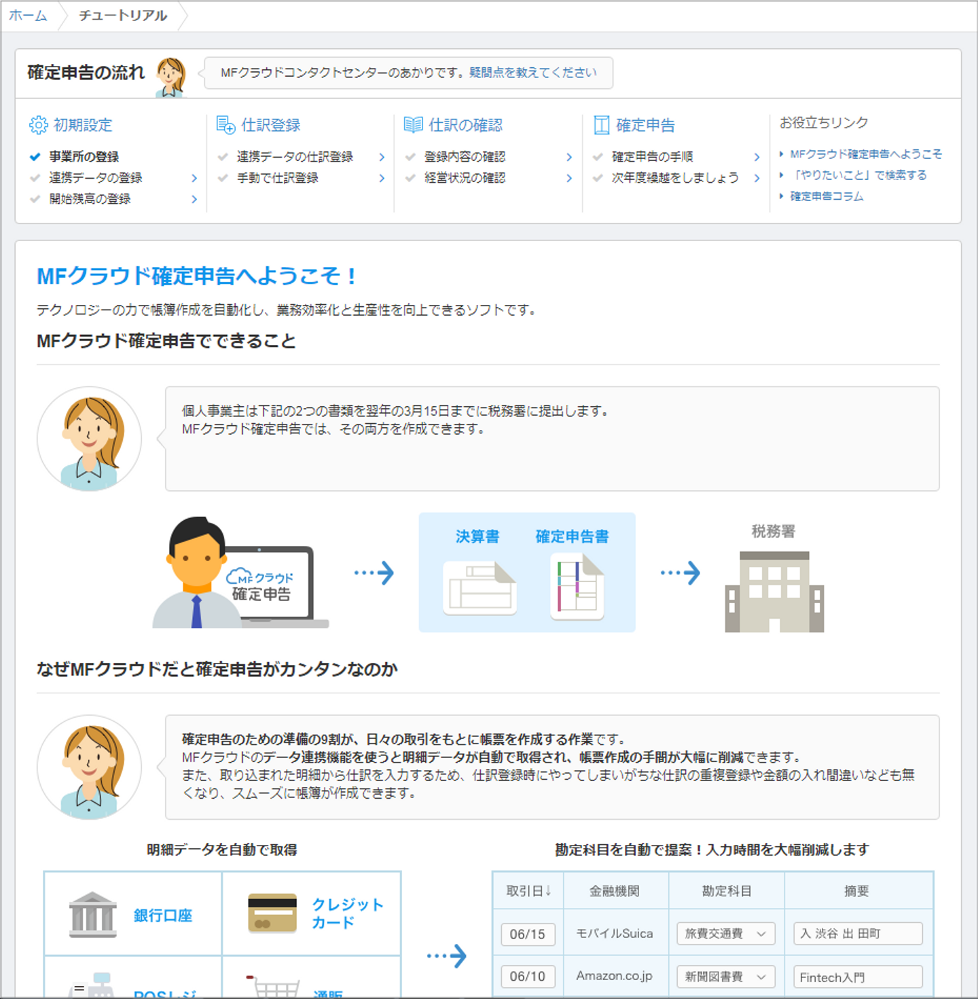Screen dimensions: 978x999
Task: Click the credit card icon
Action: coord(272,913)
